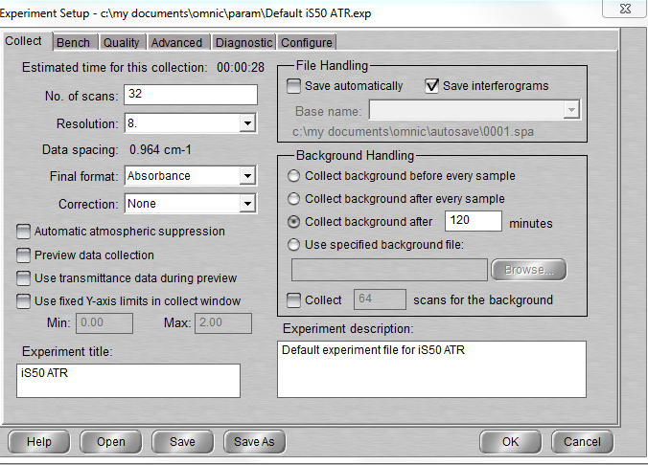Expand the Resolution dropdown
The height and width of the screenshot is (465, 648).
tap(247, 123)
